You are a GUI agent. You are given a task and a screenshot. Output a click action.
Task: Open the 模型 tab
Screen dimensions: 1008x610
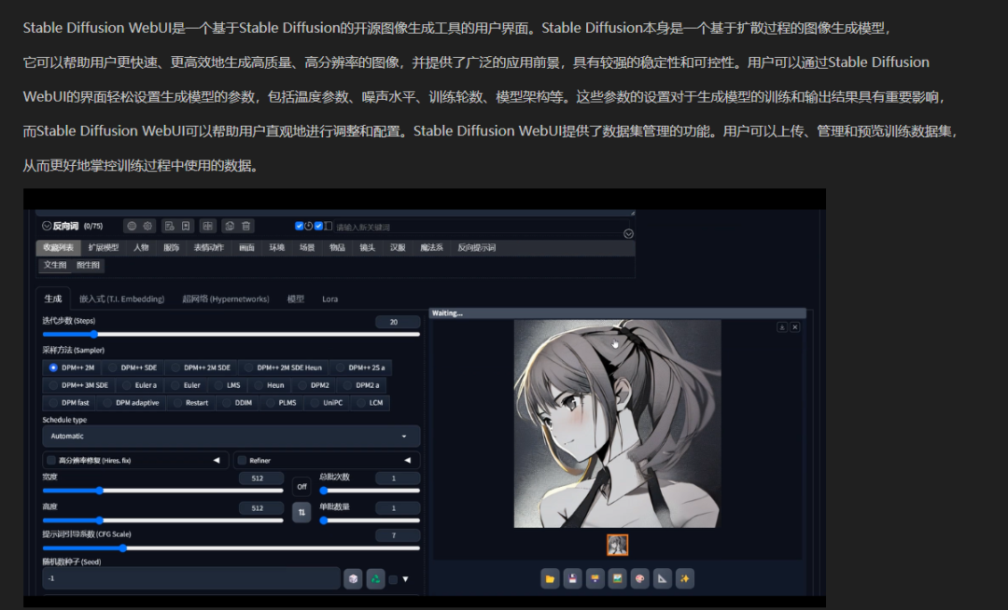(295, 299)
